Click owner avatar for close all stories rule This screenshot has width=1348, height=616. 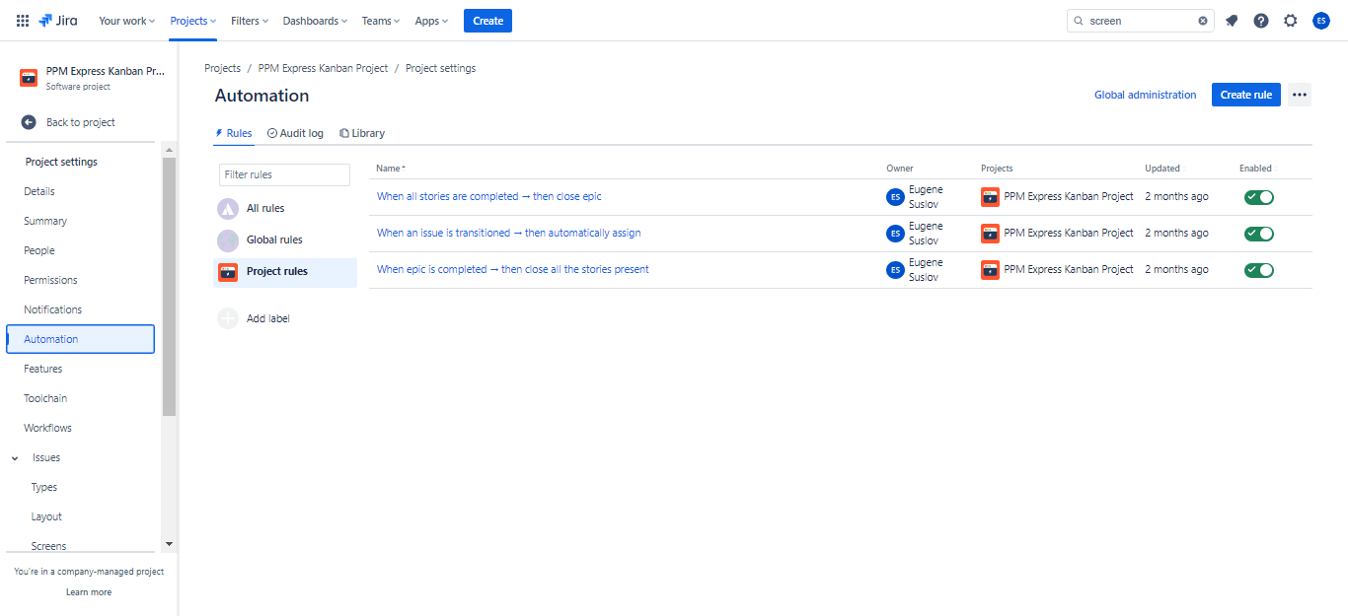point(895,270)
